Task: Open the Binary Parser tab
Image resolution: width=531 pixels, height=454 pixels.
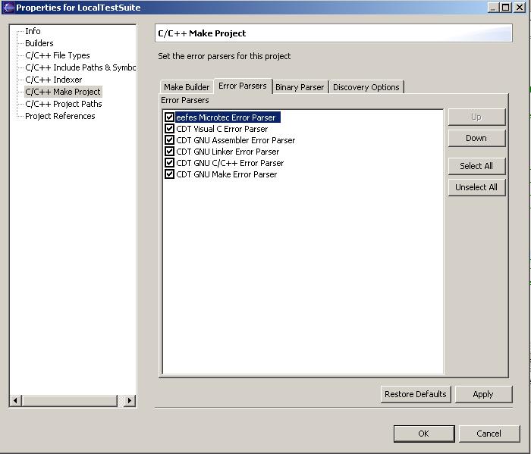Action: 300,87
